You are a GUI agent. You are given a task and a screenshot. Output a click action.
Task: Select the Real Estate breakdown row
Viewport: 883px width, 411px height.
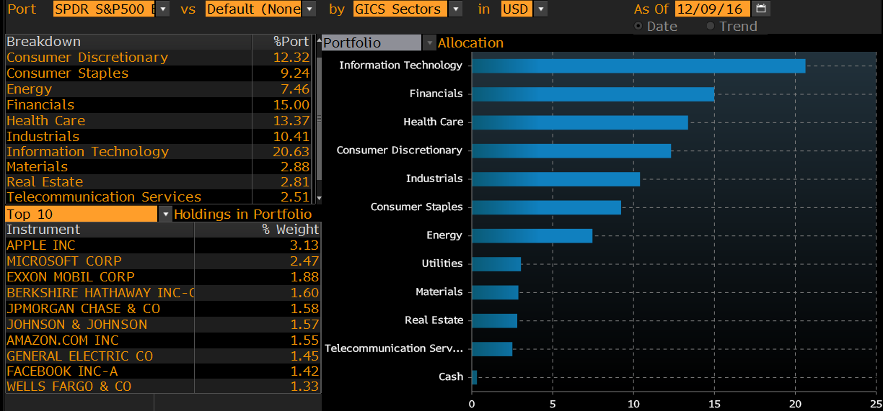click(158, 182)
